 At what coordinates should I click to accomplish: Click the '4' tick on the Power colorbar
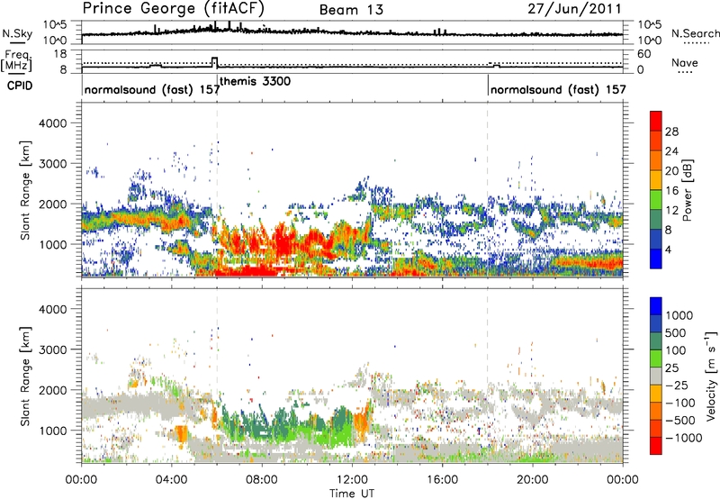(669, 250)
